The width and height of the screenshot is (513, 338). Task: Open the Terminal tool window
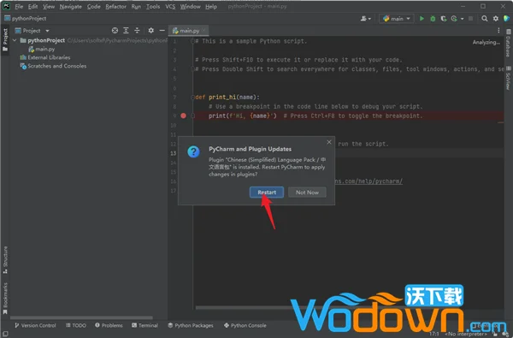tap(144, 325)
